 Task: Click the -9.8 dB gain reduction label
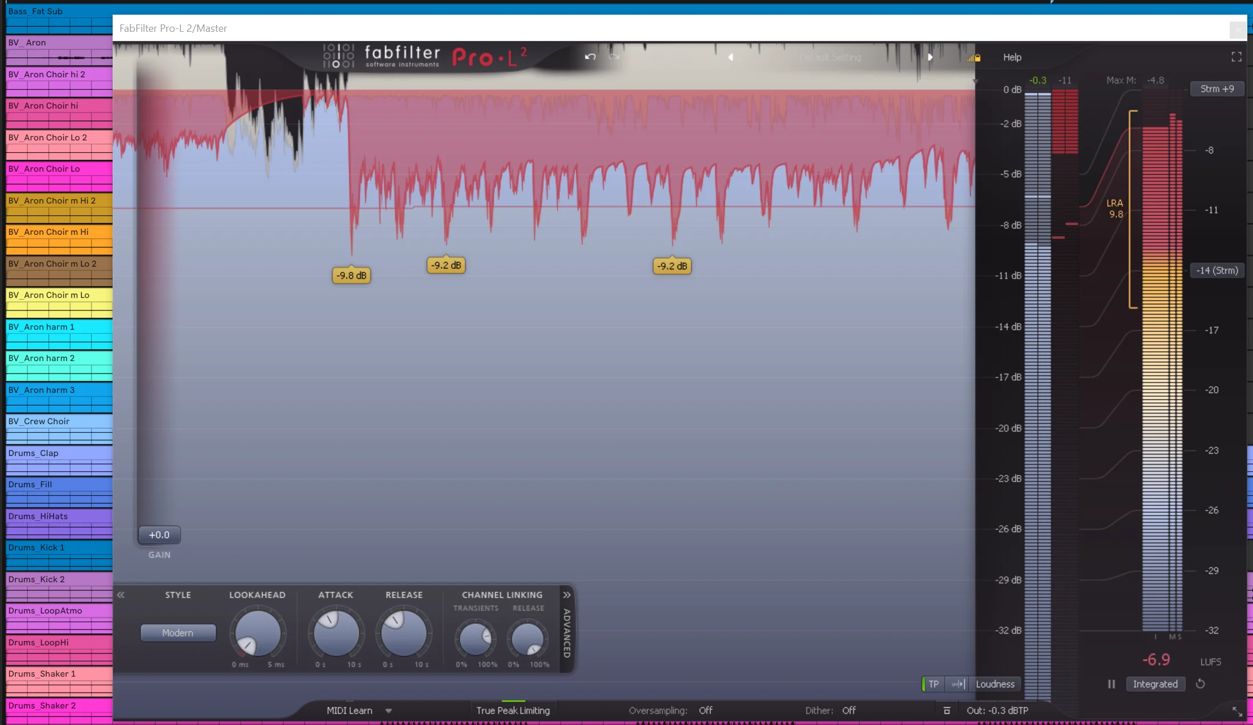(351, 275)
